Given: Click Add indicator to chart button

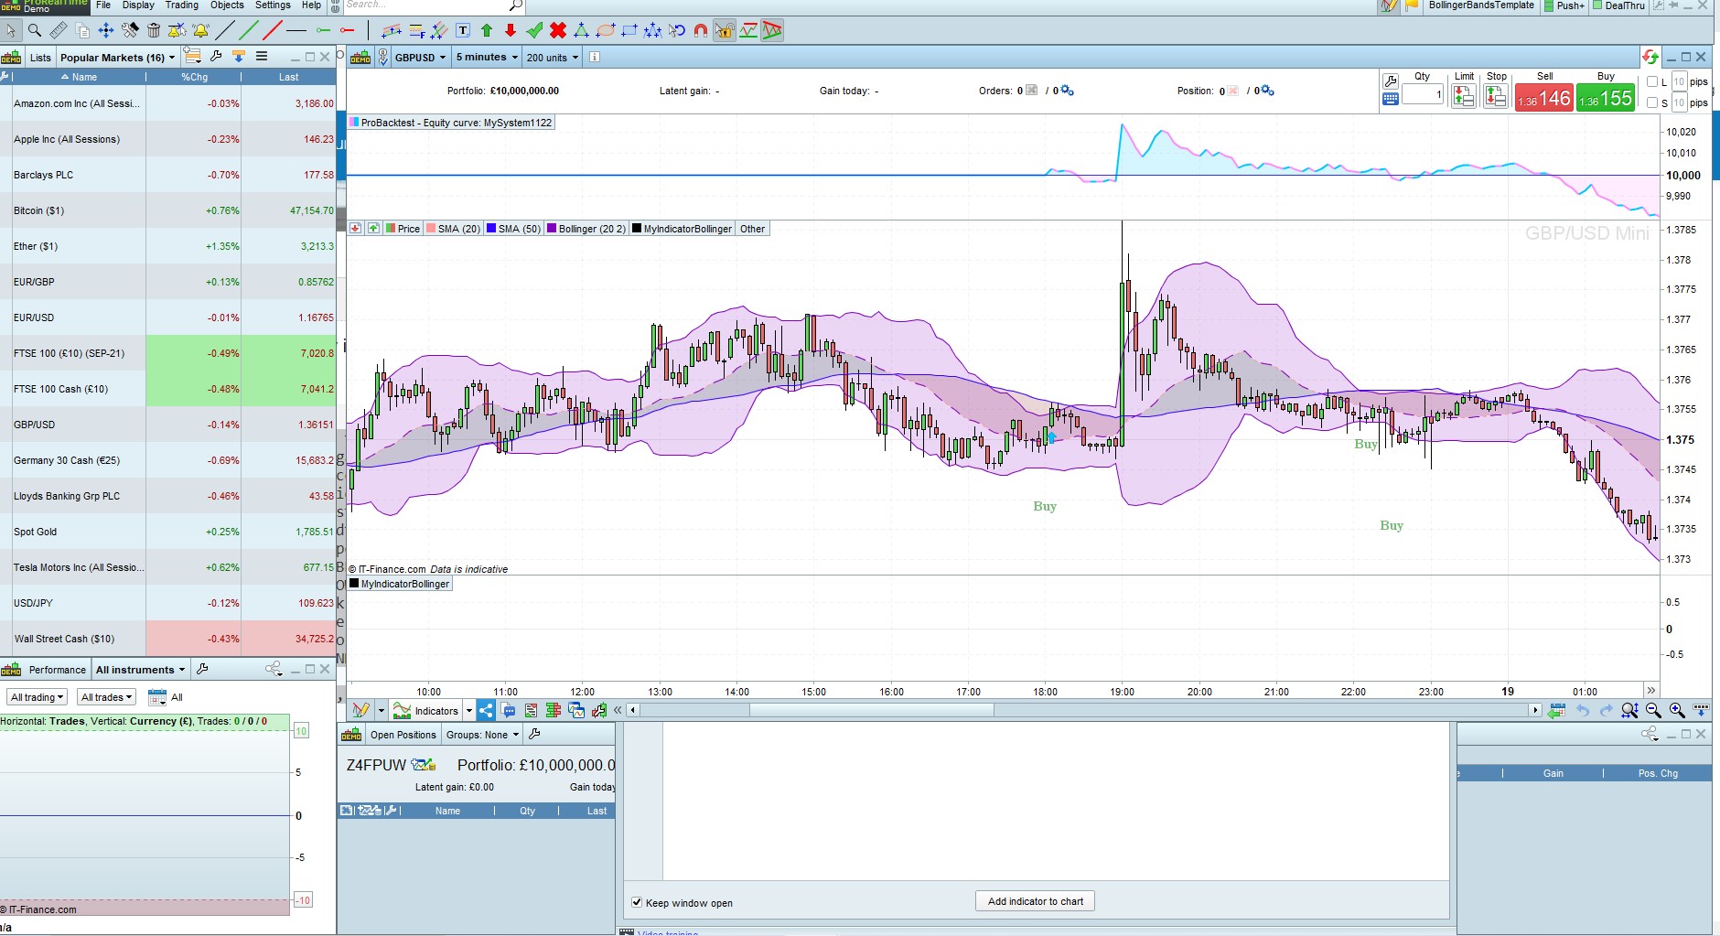Looking at the screenshot, I should coord(1035,901).
